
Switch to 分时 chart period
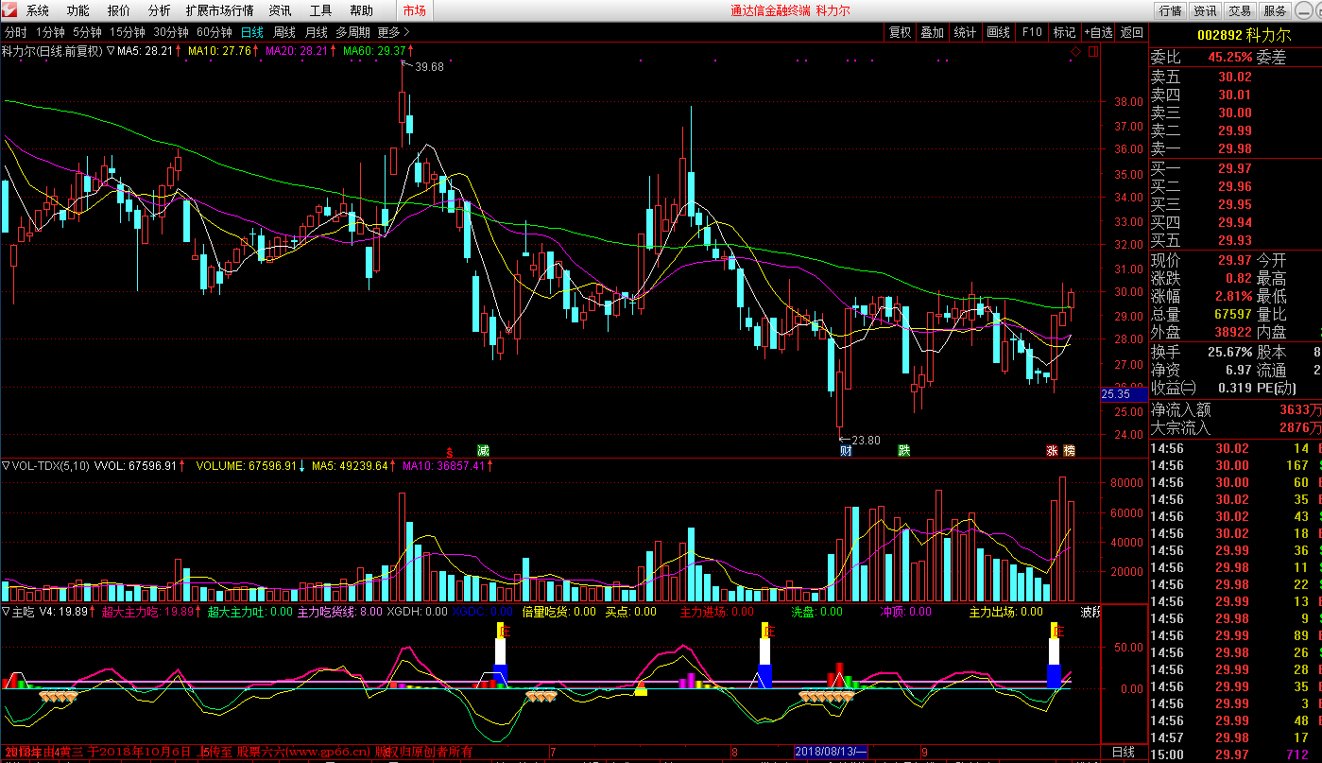click(16, 32)
